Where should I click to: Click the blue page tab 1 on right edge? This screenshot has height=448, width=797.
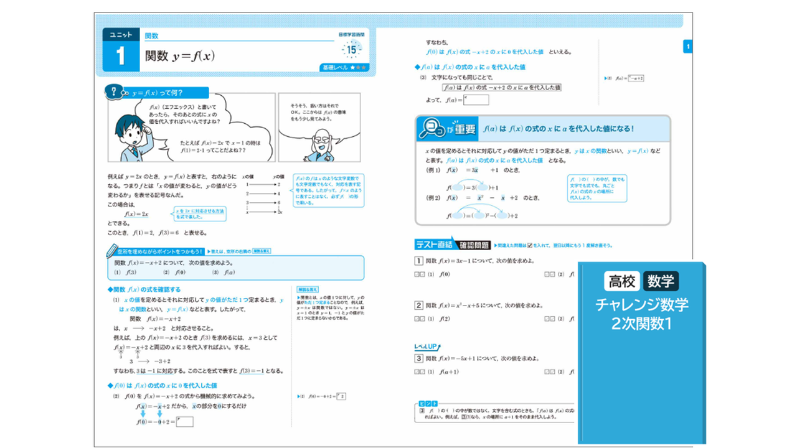coord(687,47)
